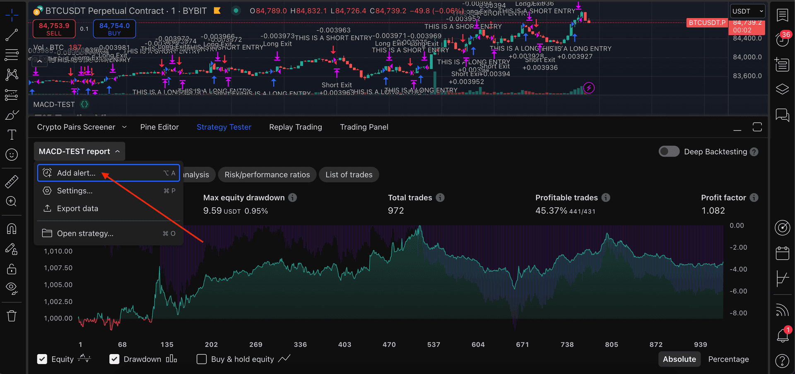This screenshot has width=795, height=374.
Task: Open the emoji icons tool
Action: point(12,154)
